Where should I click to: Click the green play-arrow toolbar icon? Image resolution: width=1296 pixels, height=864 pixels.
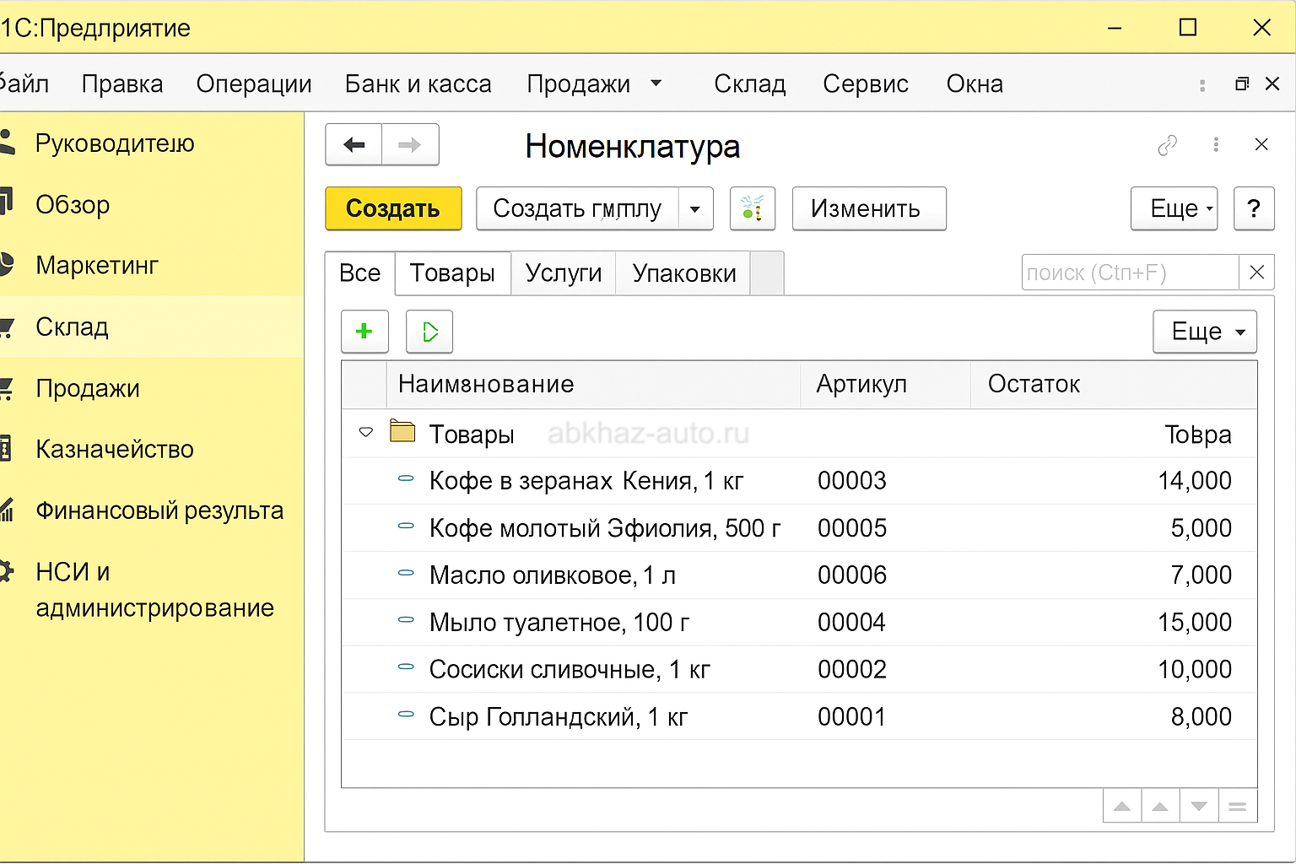click(429, 332)
